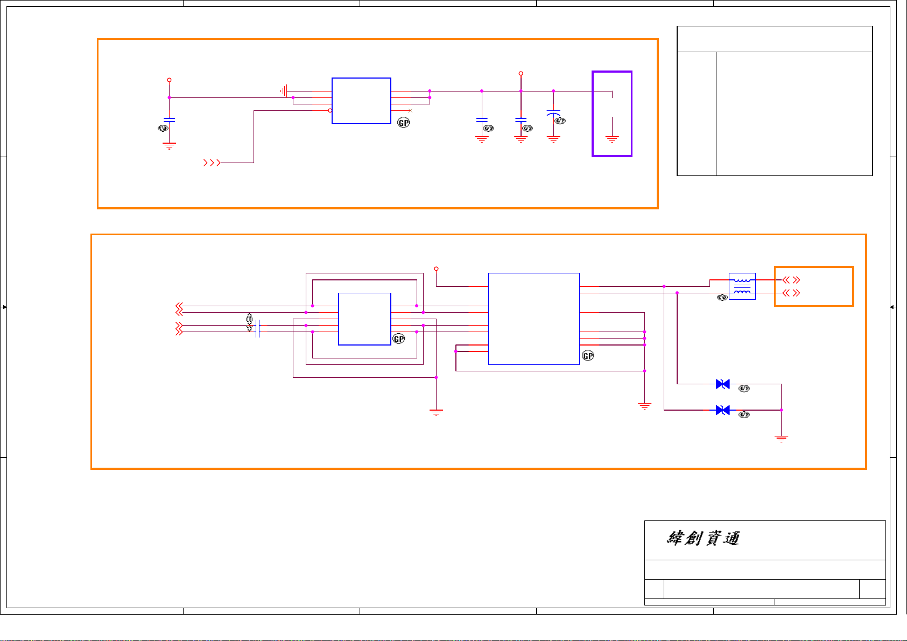This screenshot has width=907, height=641.
Task: Click the triple-arrow off-page input connector
Action: [212, 163]
